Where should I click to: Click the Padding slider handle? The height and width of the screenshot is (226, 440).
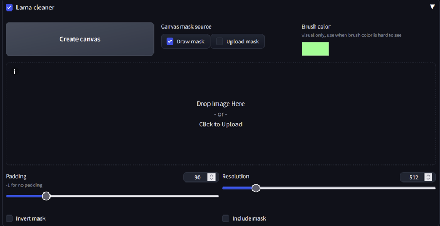pos(46,196)
